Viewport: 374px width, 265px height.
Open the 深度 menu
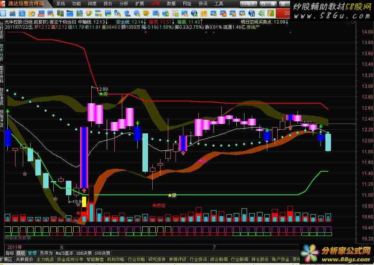click(92, 4)
